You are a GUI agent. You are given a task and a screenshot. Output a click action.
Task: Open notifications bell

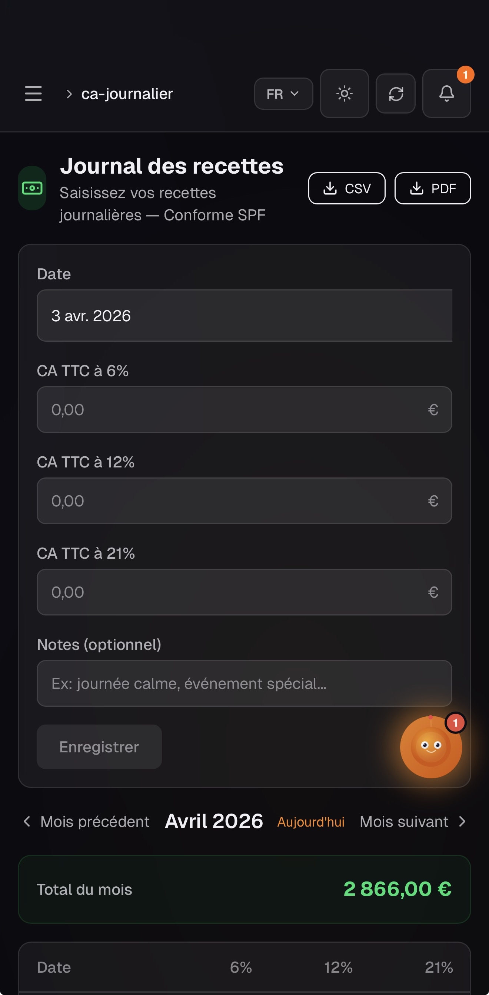click(x=446, y=93)
